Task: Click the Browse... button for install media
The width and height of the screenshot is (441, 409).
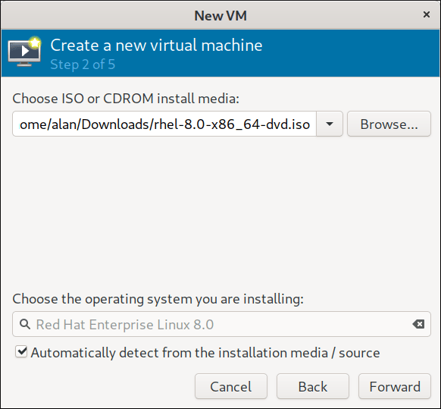Action: pyautogui.click(x=389, y=124)
